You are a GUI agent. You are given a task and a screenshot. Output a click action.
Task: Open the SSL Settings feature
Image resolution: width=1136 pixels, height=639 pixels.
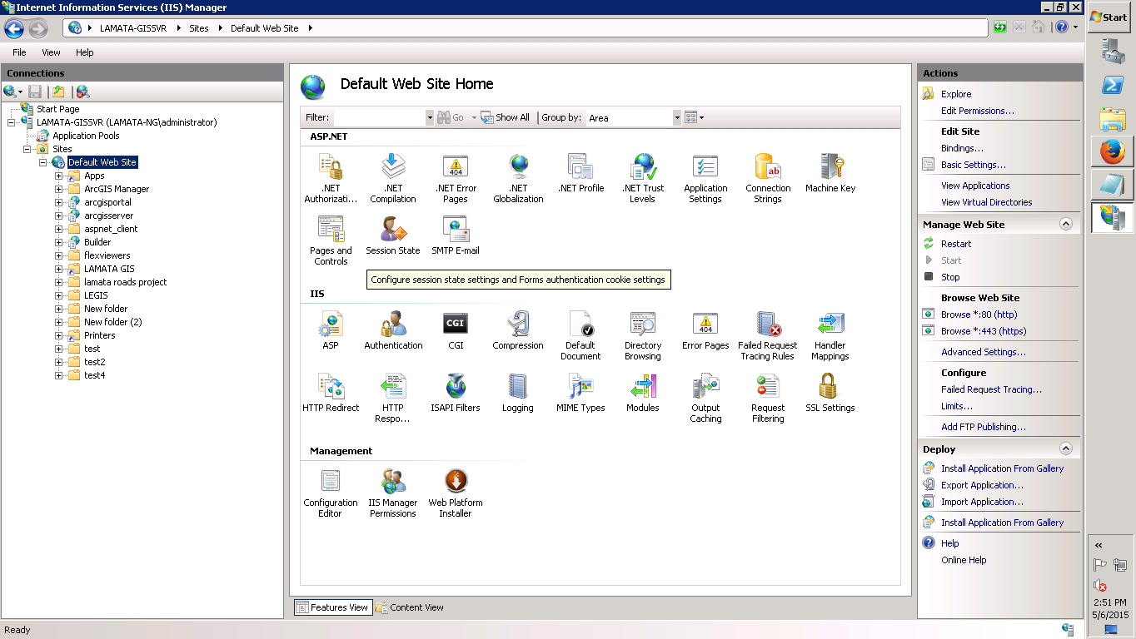coord(830,393)
